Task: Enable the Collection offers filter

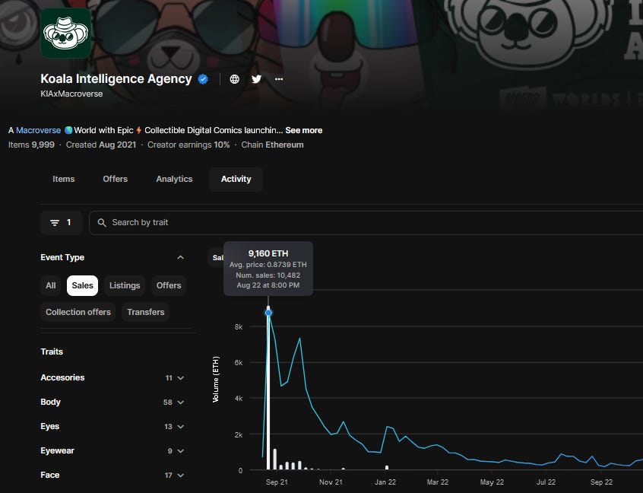Action: [78, 312]
